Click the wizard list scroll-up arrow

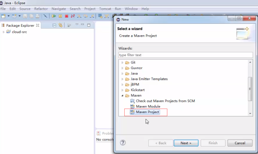[x=250, y=62]
